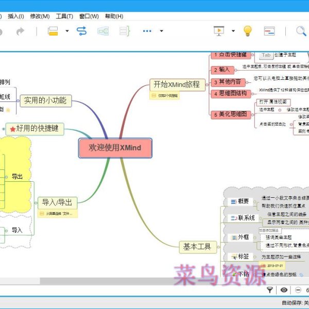Select the 好用的快捷键 topic
Screen dimensions: 309x309
[35, 129]
